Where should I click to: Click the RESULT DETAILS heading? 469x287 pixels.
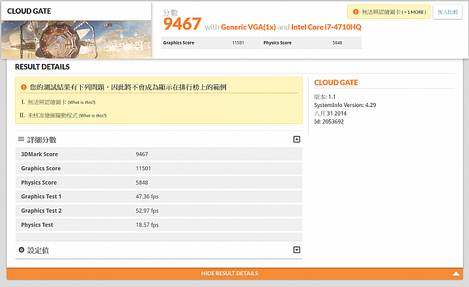(42, 67)
